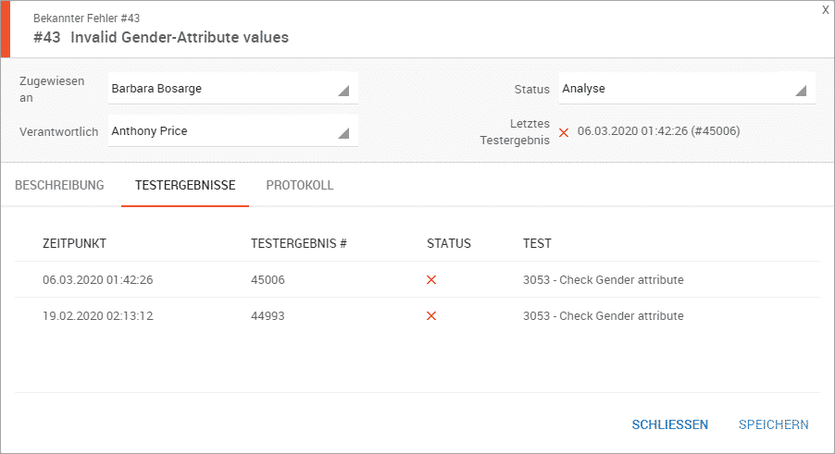The image size is (835, 454).
Task: Sort by Zeitpunkt column header
Action: pos(75,244)
